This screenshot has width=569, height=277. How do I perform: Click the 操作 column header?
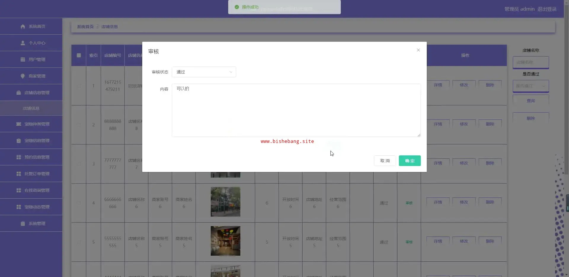pyautogui.click(x=465, y=55)
